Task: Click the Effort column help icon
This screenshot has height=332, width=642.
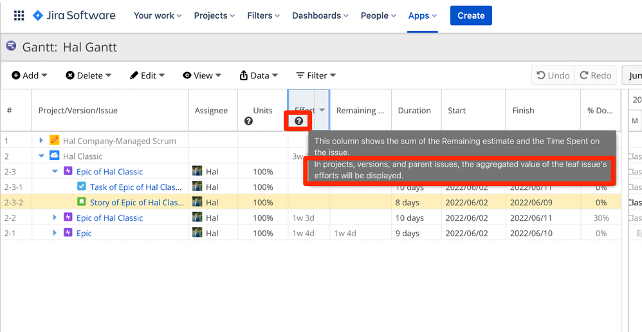Action: click(299, 121)
